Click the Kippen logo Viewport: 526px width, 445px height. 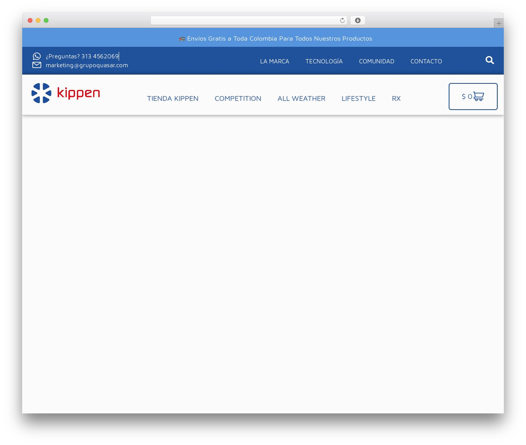point(66,93)
